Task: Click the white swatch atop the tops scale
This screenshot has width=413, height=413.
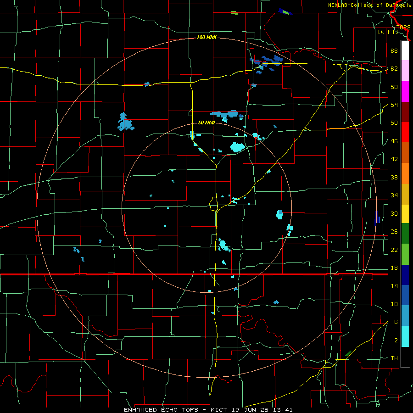Action: click(405, 50)
